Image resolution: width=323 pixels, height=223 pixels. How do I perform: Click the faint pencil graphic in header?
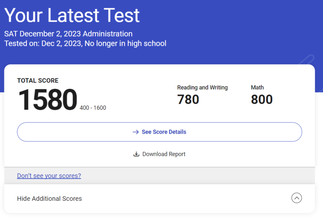[306, 60]
